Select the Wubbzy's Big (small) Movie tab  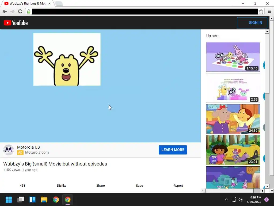click(28, 3)
